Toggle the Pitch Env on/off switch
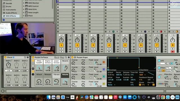 [159, 77]
